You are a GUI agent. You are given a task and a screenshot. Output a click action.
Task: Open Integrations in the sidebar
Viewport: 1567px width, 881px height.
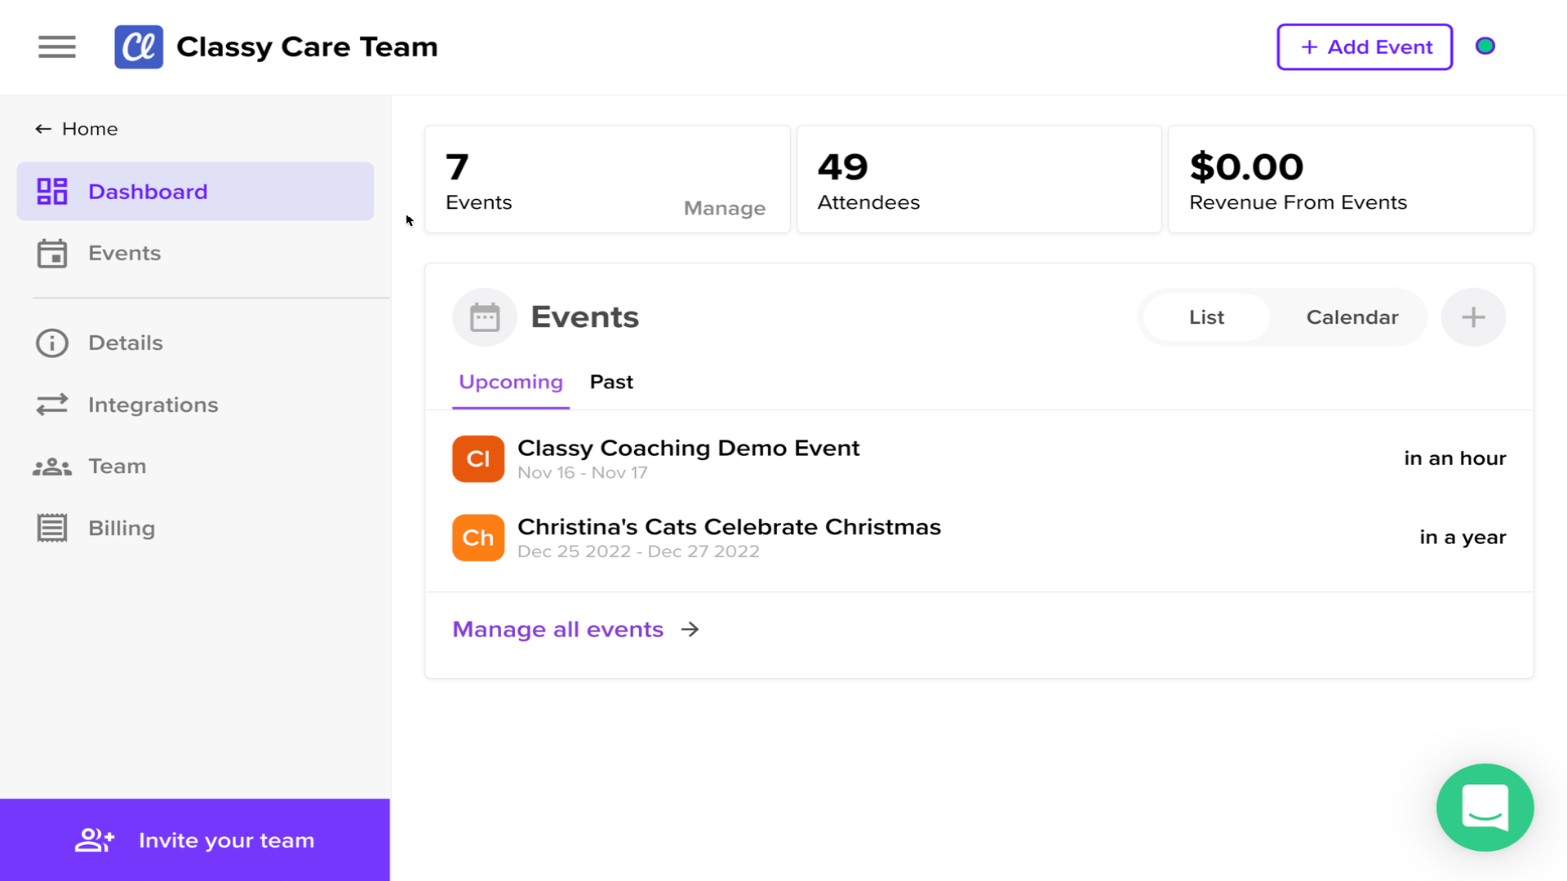(195, 405)
